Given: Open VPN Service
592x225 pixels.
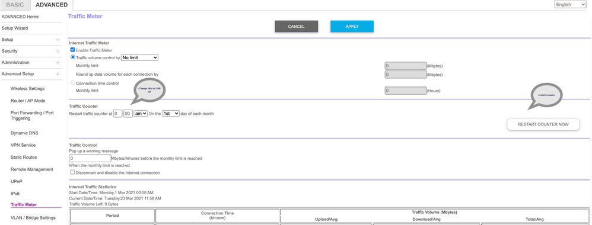Looking at the screenshot, I should [23, 145].
